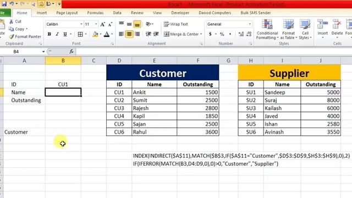
Task: Click the Increase Indent icon
Action: (x=156, y=34)
